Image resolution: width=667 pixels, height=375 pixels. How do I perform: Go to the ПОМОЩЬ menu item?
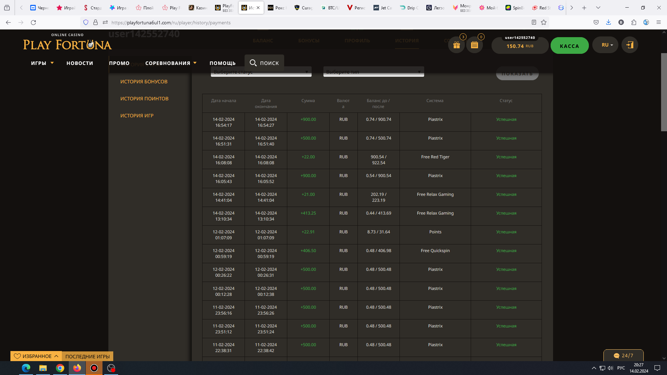pyautogui.click(x=222, y=63)
